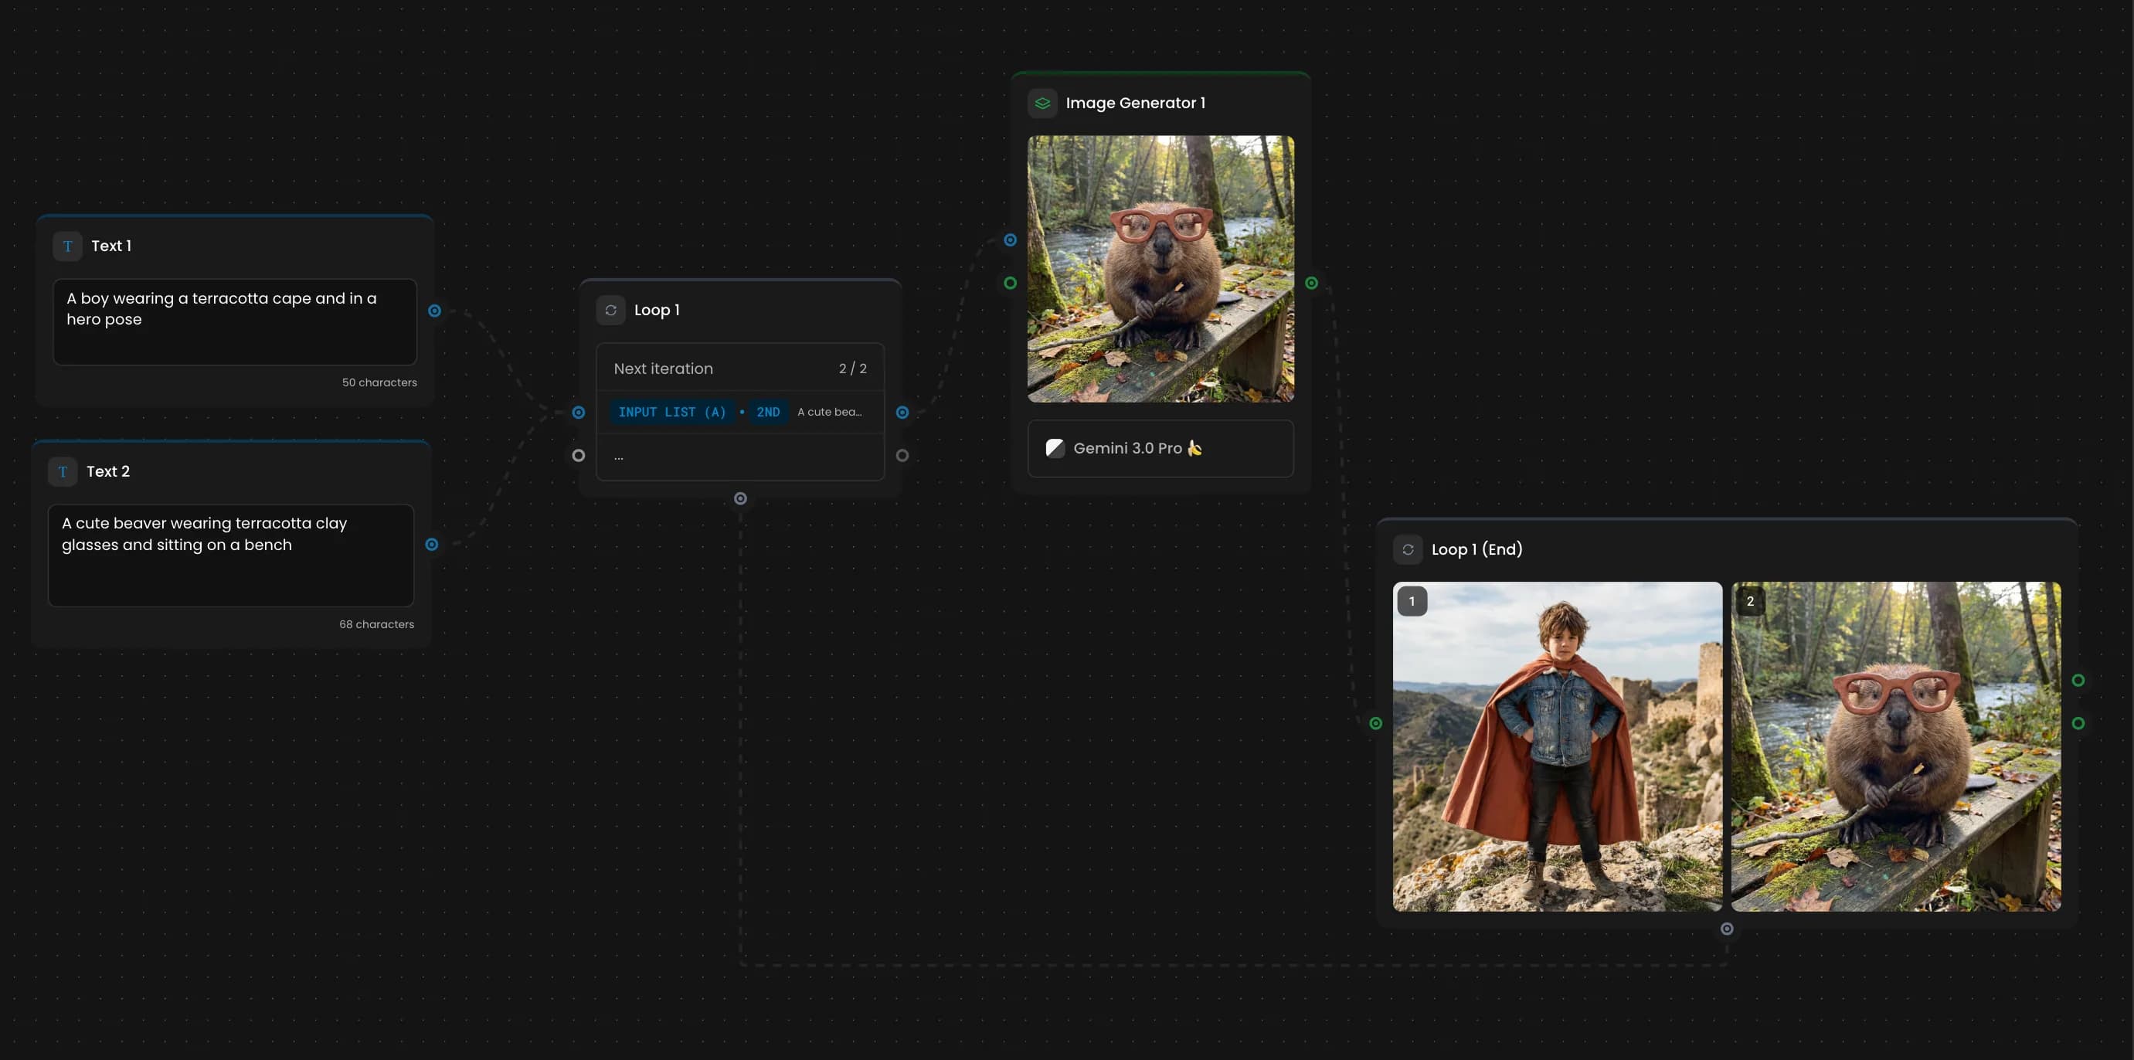
Task: Open the Gemini 3.0 Pro model selector
Action: 1160,448
